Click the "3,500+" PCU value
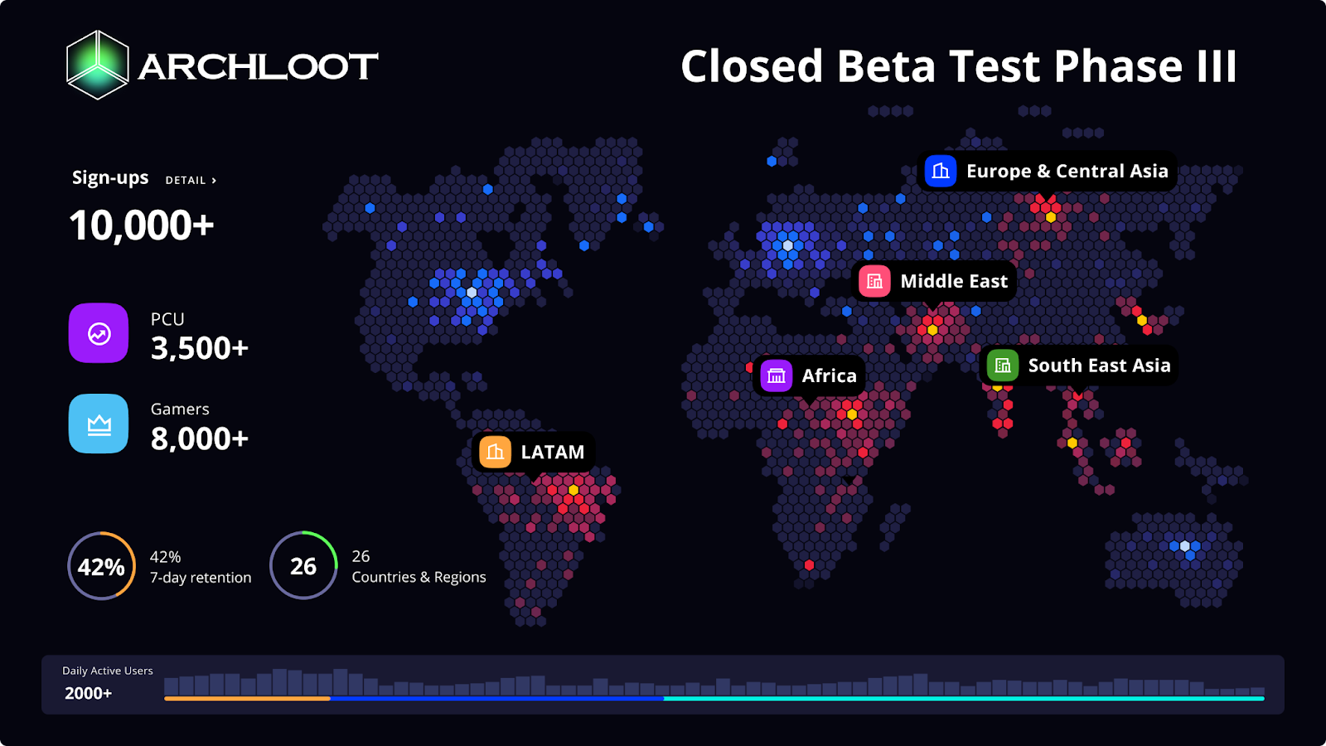The image size is (1326, 746). 200,348
